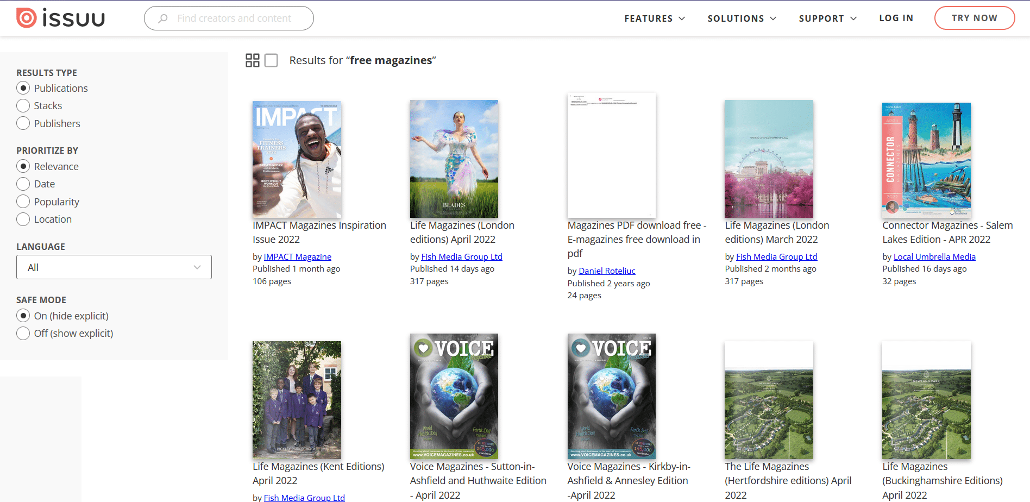Open Fish Media Group Ltd link under April 2022 London
The image size is (1030, 502).
(462, 256)
